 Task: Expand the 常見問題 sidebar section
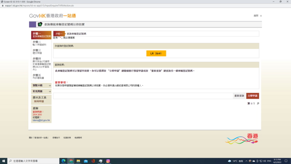pos(41,91)
